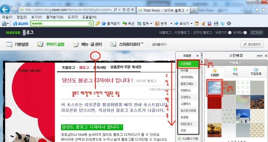Viewport: 268px width, 142px height.
Task: Select 포스트스타일 in the 리모콘 list
Action: click(x=188, y=110)
